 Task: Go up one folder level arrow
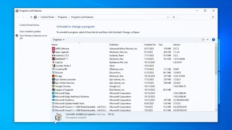coord(31,17)
